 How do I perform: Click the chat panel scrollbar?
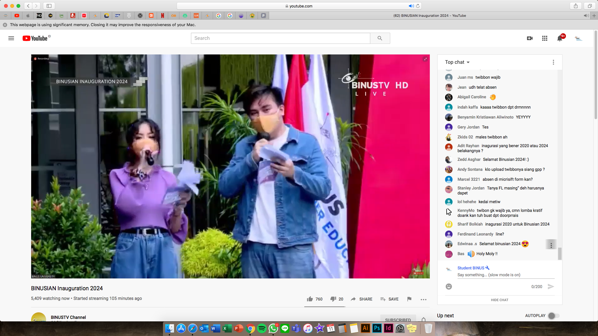coord(560,253)
